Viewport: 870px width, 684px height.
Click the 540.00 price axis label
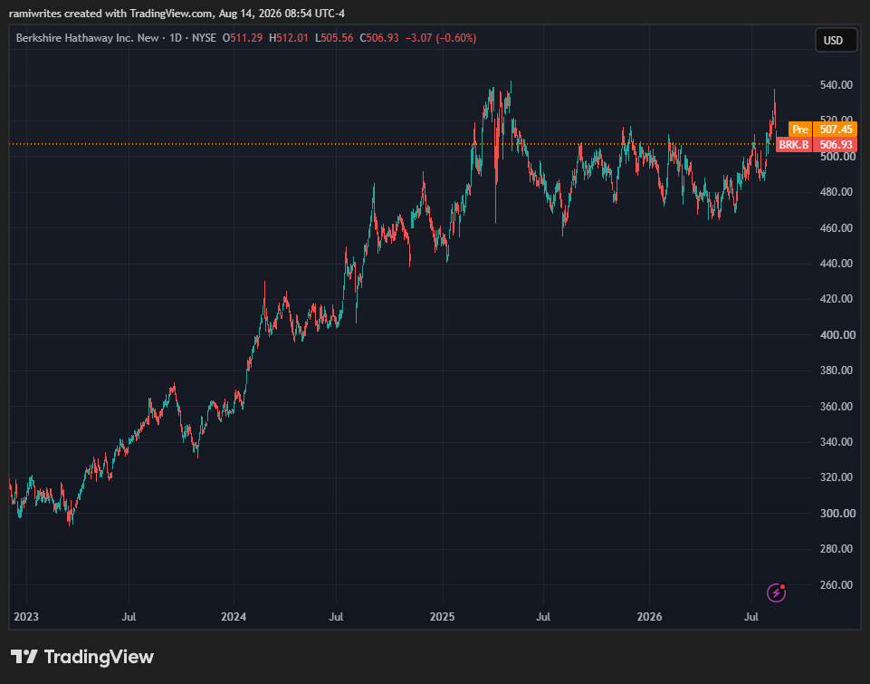point(837,85)
